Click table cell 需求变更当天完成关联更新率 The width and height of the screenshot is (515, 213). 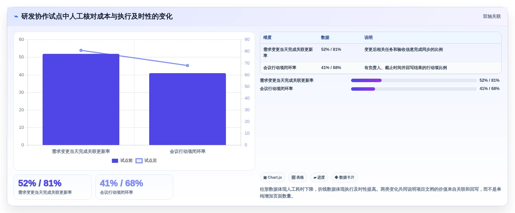click(x=289, y=53)
